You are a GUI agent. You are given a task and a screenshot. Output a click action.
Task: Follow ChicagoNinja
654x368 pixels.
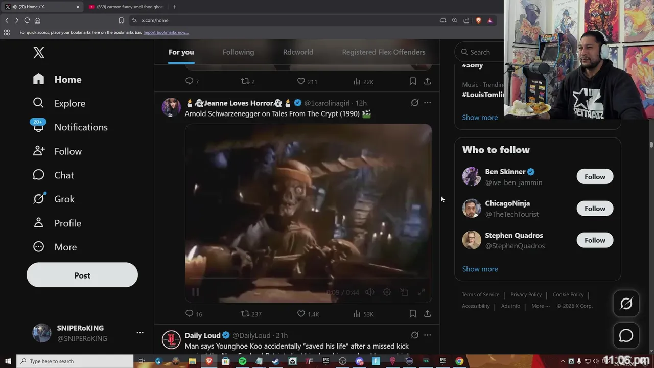point(595,209)
